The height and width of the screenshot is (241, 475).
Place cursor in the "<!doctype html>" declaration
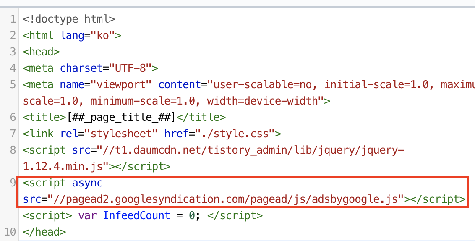pyautogui.click(x=69, y=19)
